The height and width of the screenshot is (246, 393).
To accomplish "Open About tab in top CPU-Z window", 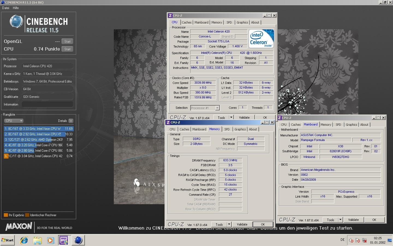I will [x=255, y=22].
